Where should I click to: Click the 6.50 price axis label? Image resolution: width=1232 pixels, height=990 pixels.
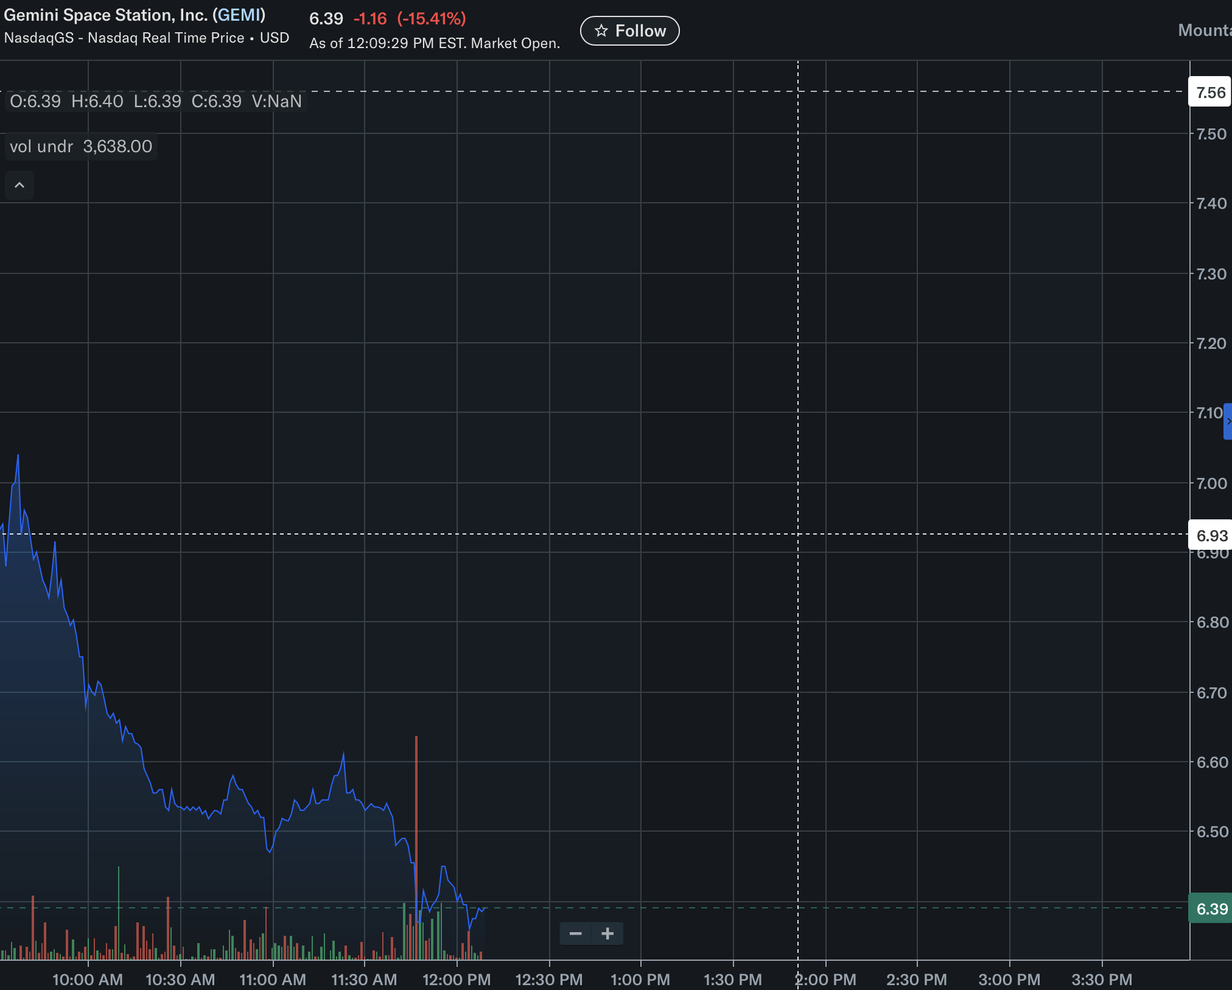click(1211, 832)
